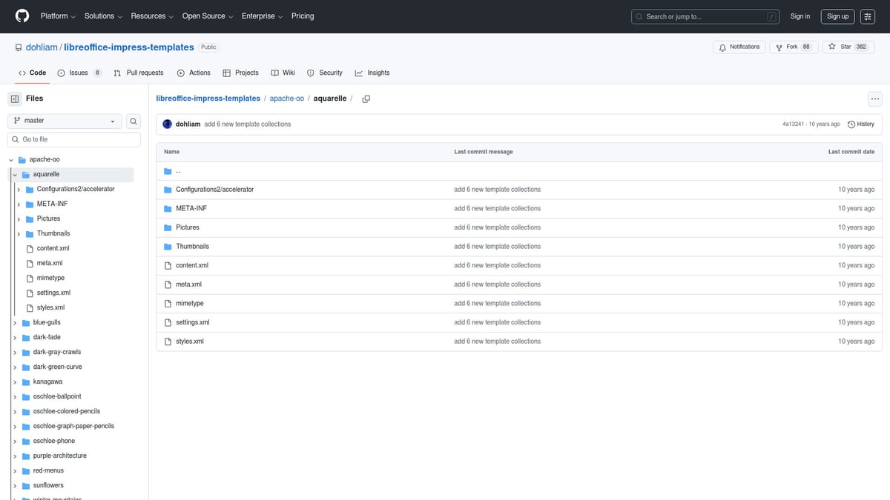Click the copy path icon after aquarelle
This screenshot has height=500, width=890.
(x=366, y=99)
